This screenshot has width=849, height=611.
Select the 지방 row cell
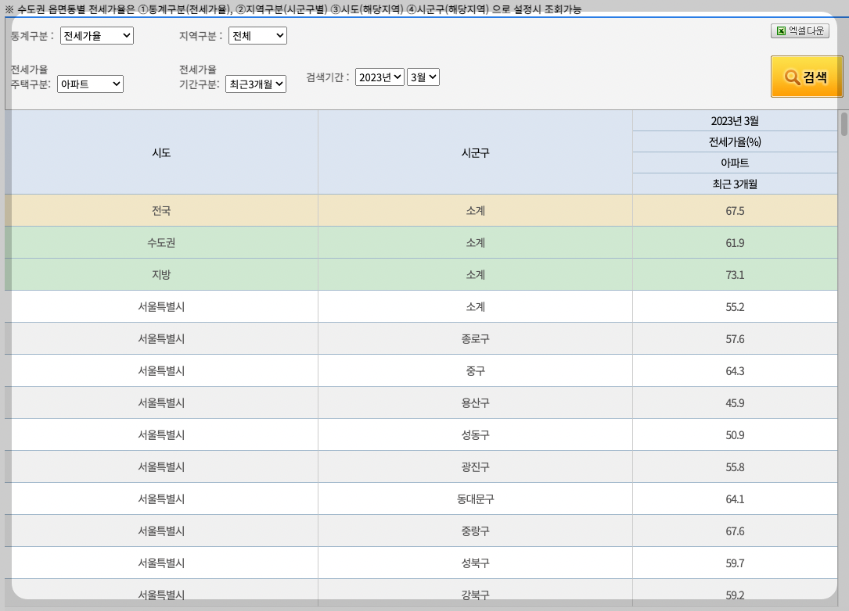(x=161, y=274)
